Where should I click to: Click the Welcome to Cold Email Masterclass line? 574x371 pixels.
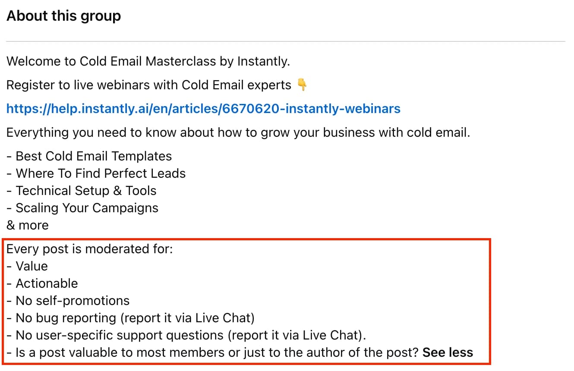point(148,61)
